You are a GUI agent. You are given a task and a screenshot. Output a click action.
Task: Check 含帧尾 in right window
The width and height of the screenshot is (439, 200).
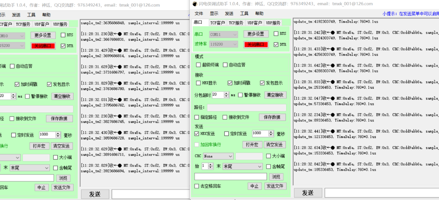click(x=268, y=167)
